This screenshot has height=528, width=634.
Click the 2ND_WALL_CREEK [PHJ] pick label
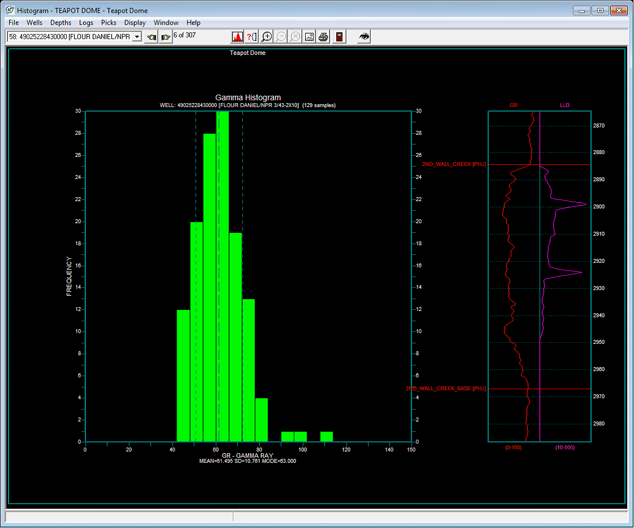coord(454,164)
